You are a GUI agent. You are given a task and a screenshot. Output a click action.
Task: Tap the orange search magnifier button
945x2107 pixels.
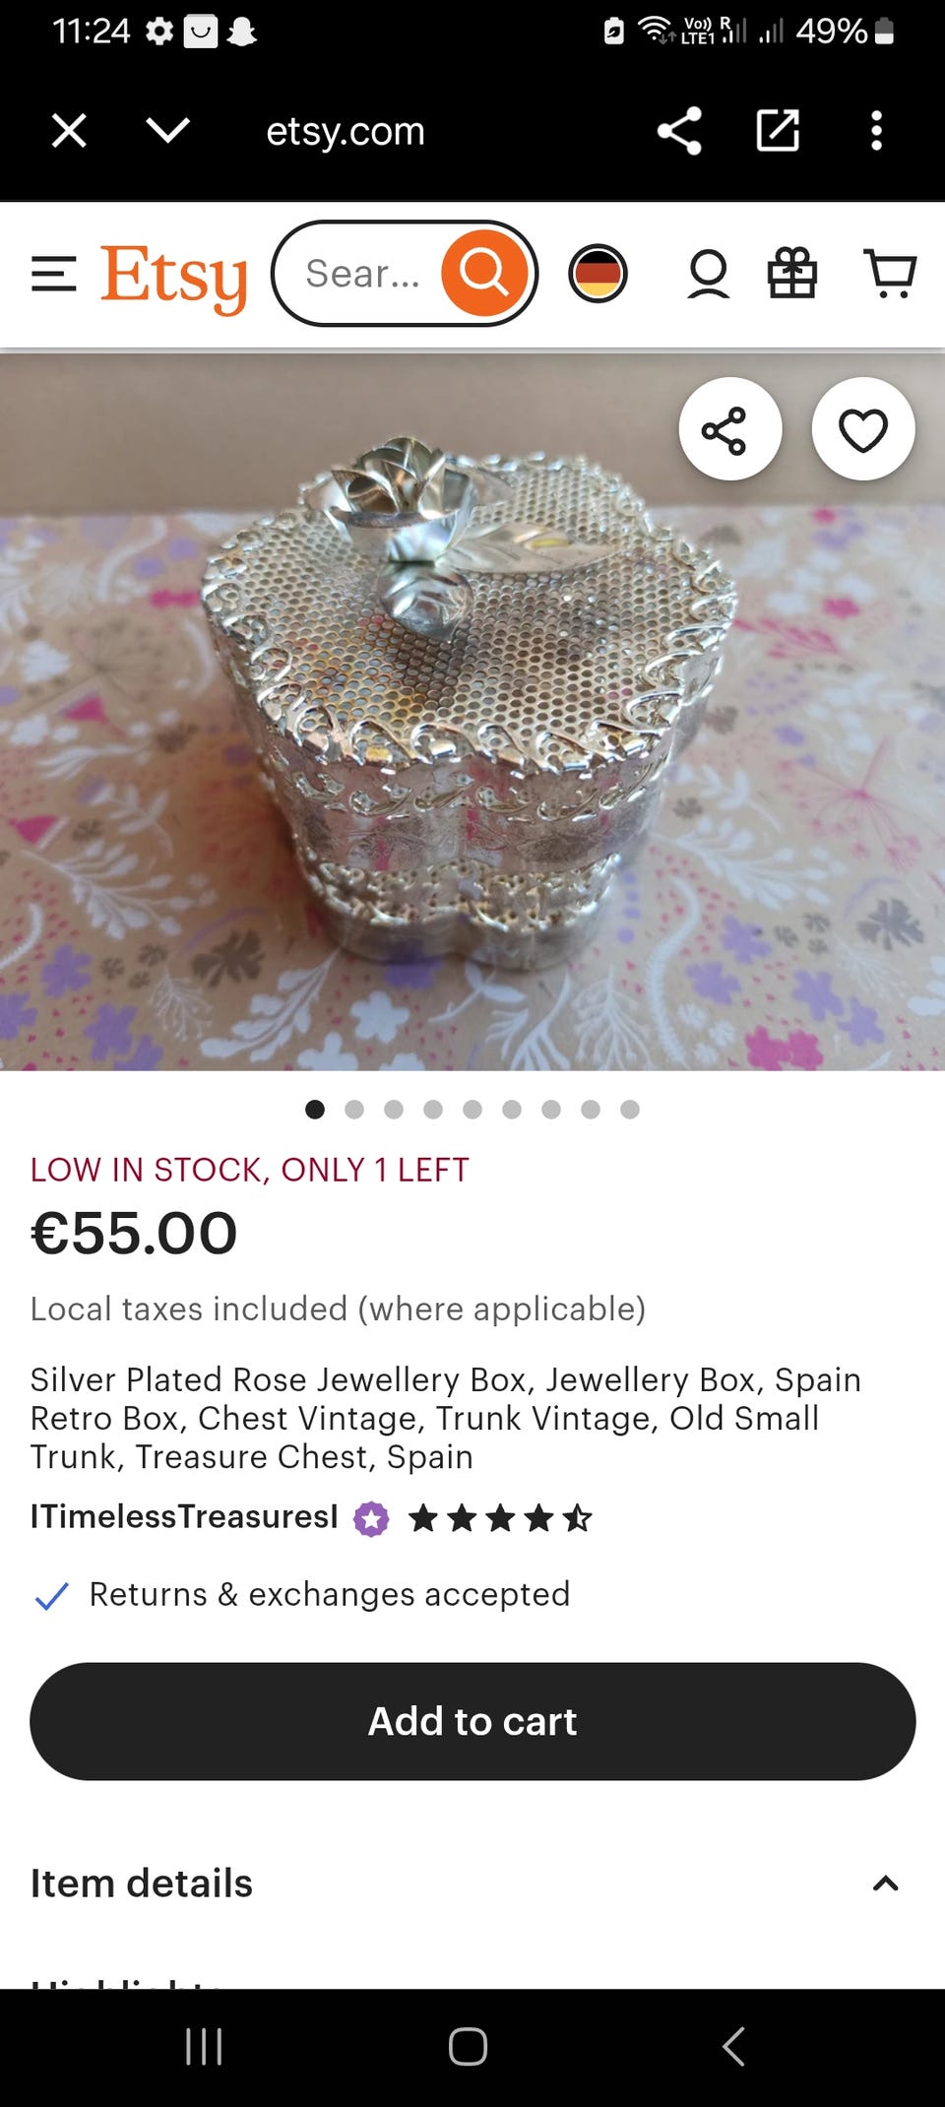483,274
